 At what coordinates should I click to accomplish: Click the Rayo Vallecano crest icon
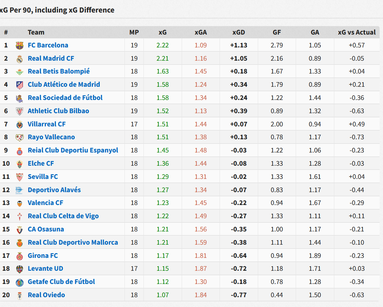[20, 138]
